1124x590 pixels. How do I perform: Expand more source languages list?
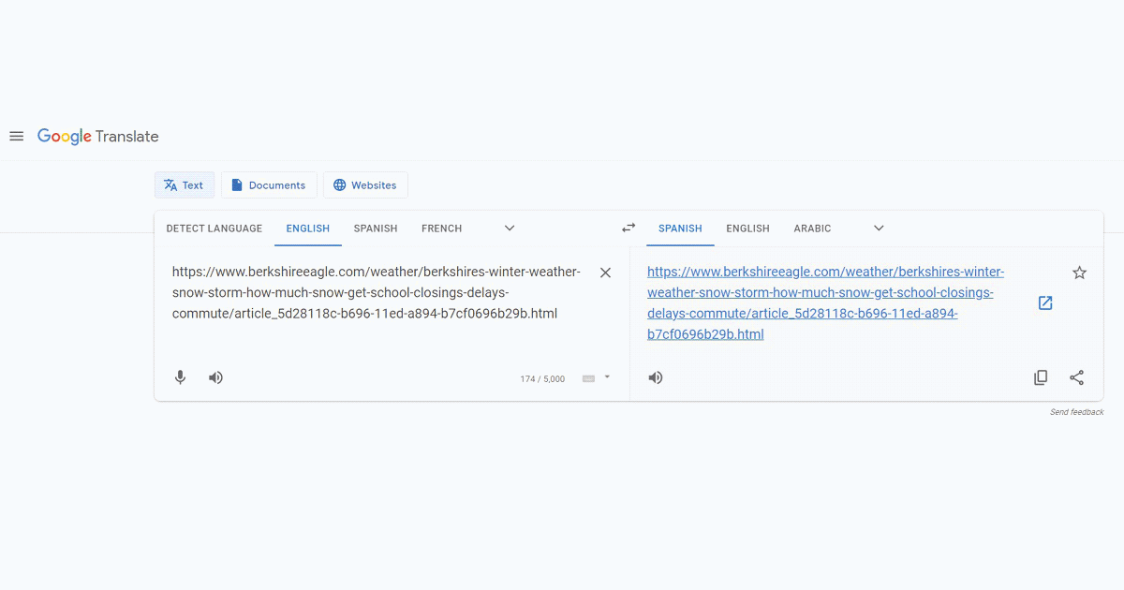pos(510,228)
